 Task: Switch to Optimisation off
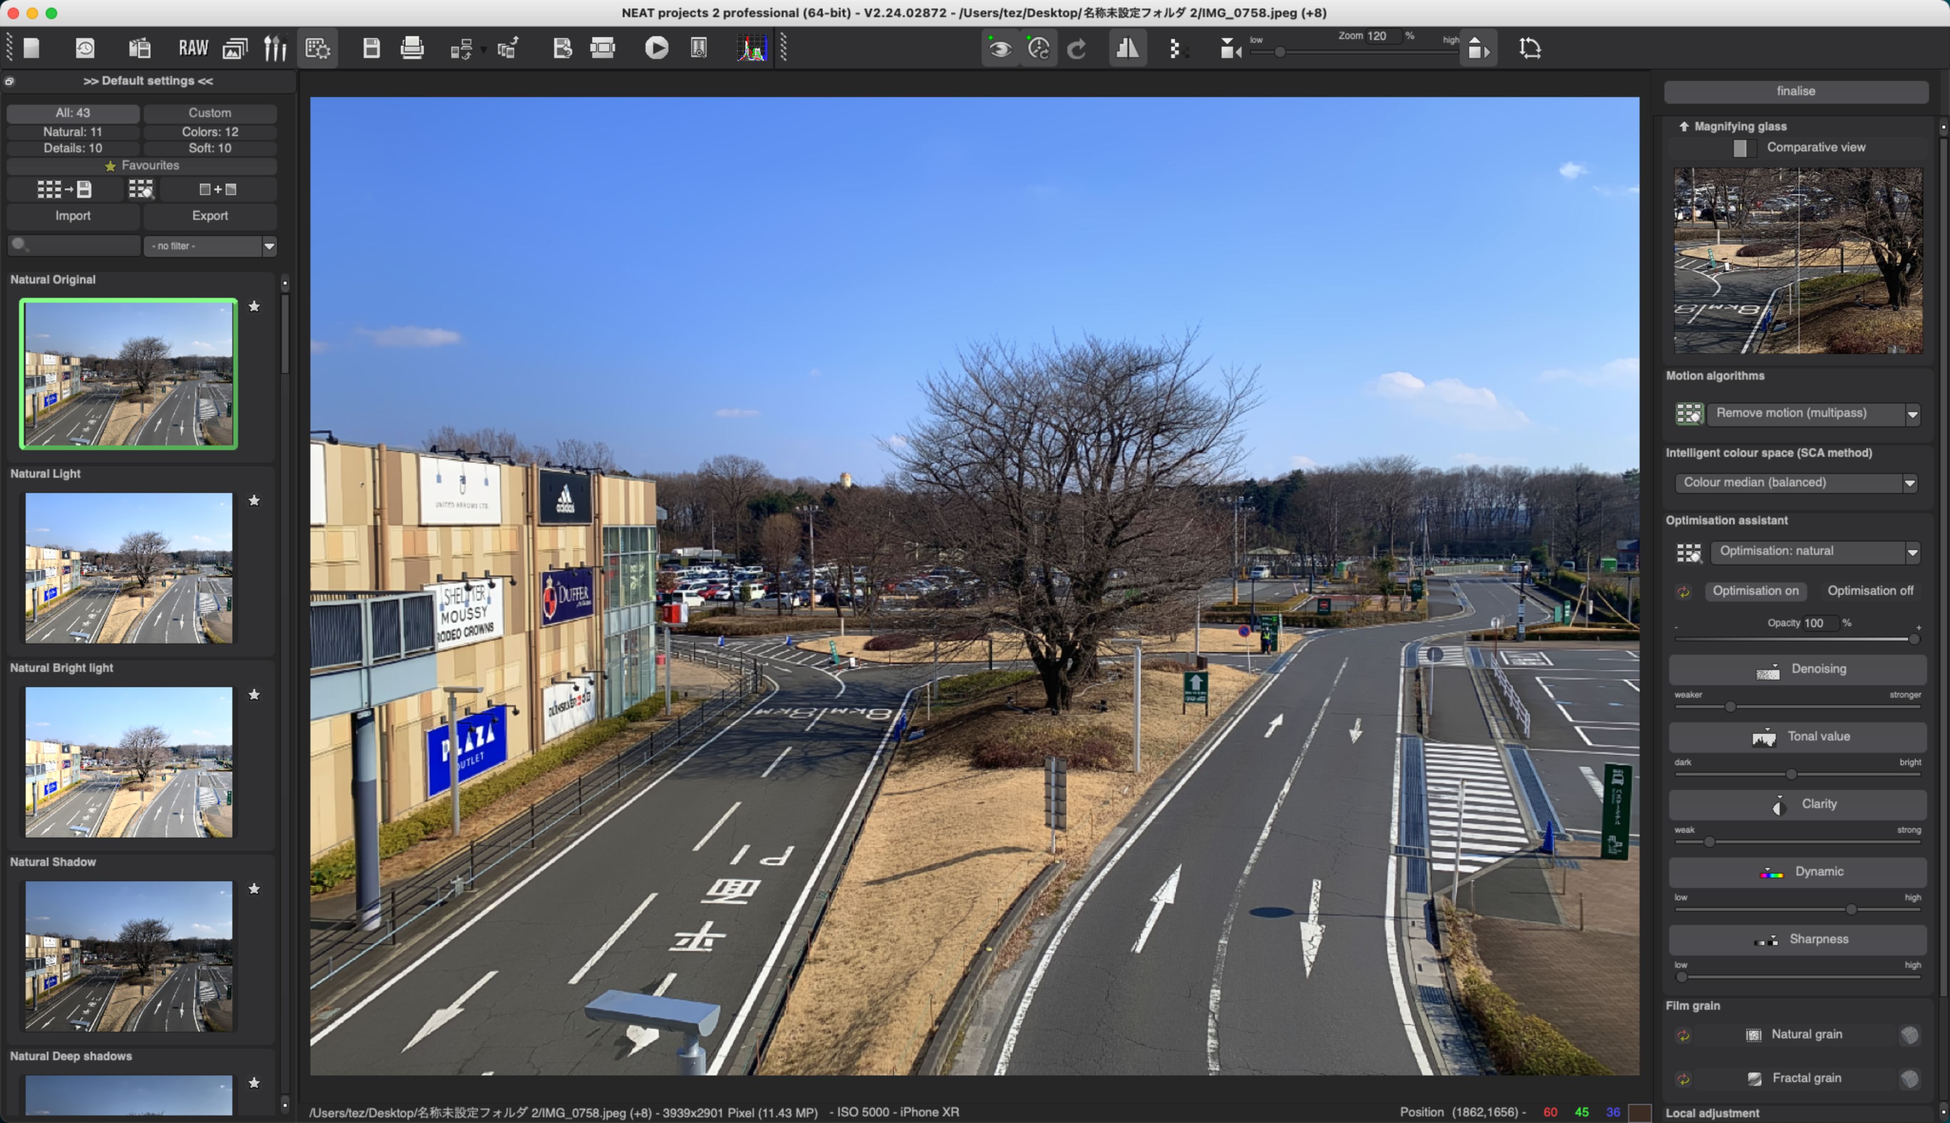coord(1870,591)
